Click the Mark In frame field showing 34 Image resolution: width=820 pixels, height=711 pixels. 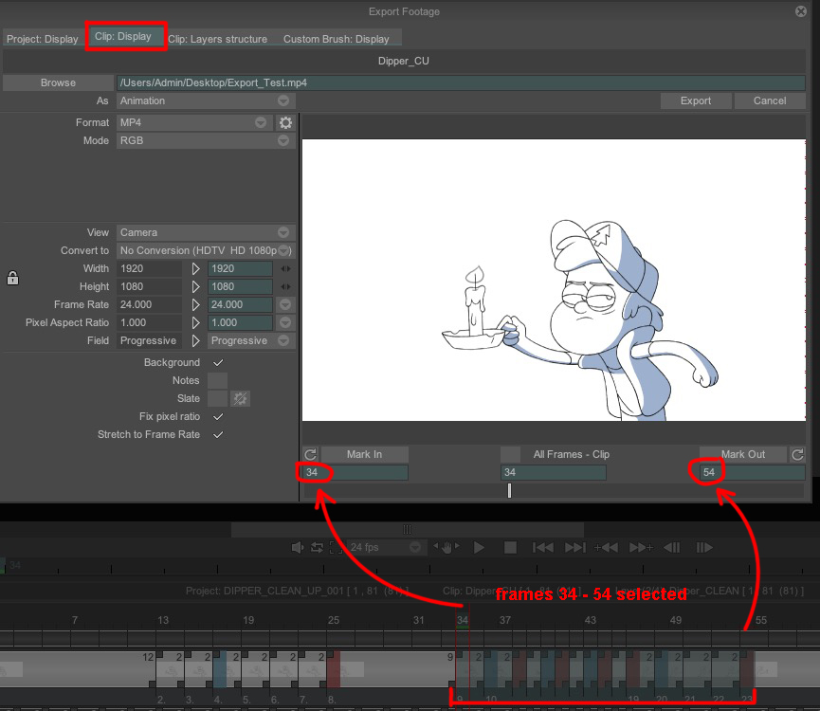(x=355, y=473)
